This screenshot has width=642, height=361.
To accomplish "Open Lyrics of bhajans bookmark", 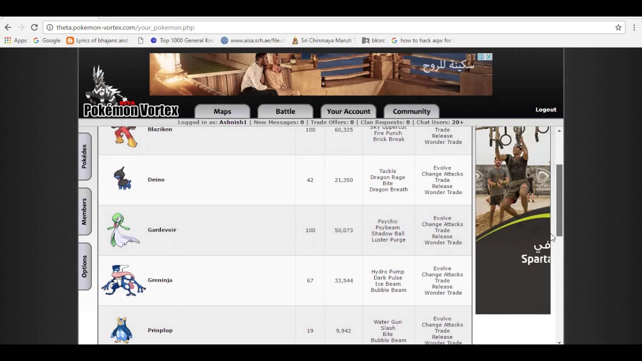I will 98,41.
